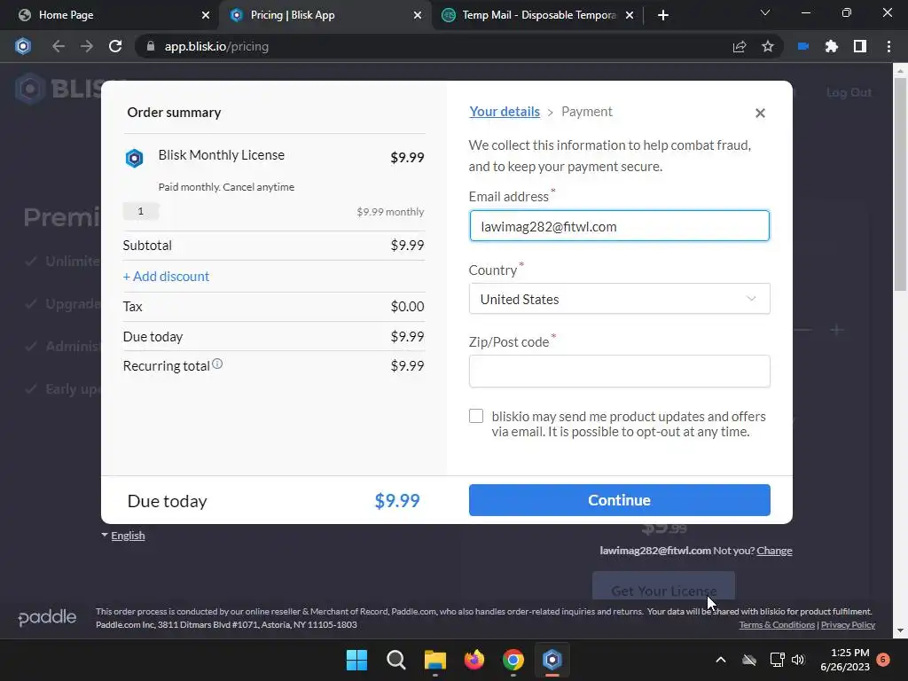Viewport: 908px width, 681px height.
Task: Close the Home Page tab
Action: [x=205, y=15]
